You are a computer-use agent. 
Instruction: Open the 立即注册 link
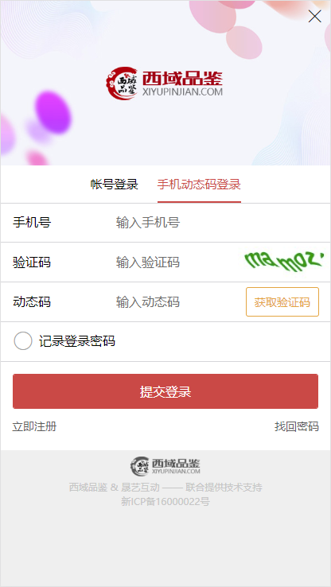[34, 426]
